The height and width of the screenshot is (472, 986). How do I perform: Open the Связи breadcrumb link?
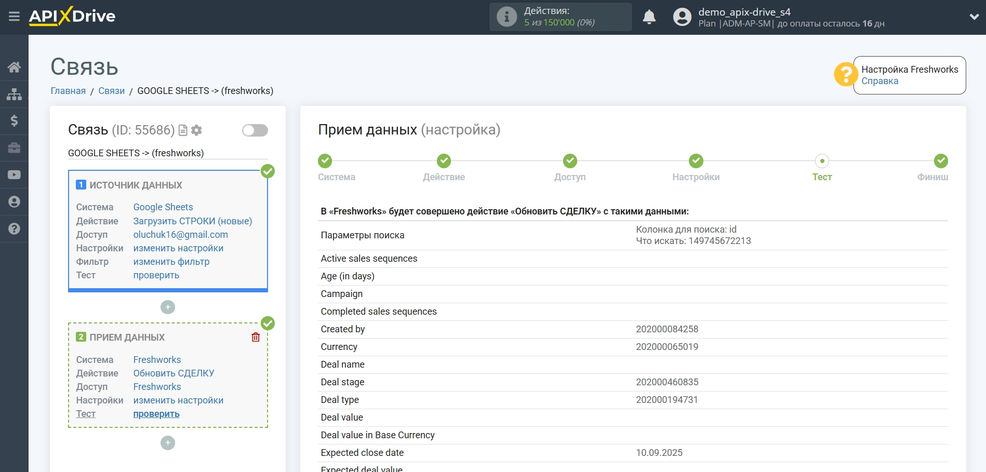(x=111, y=91)
